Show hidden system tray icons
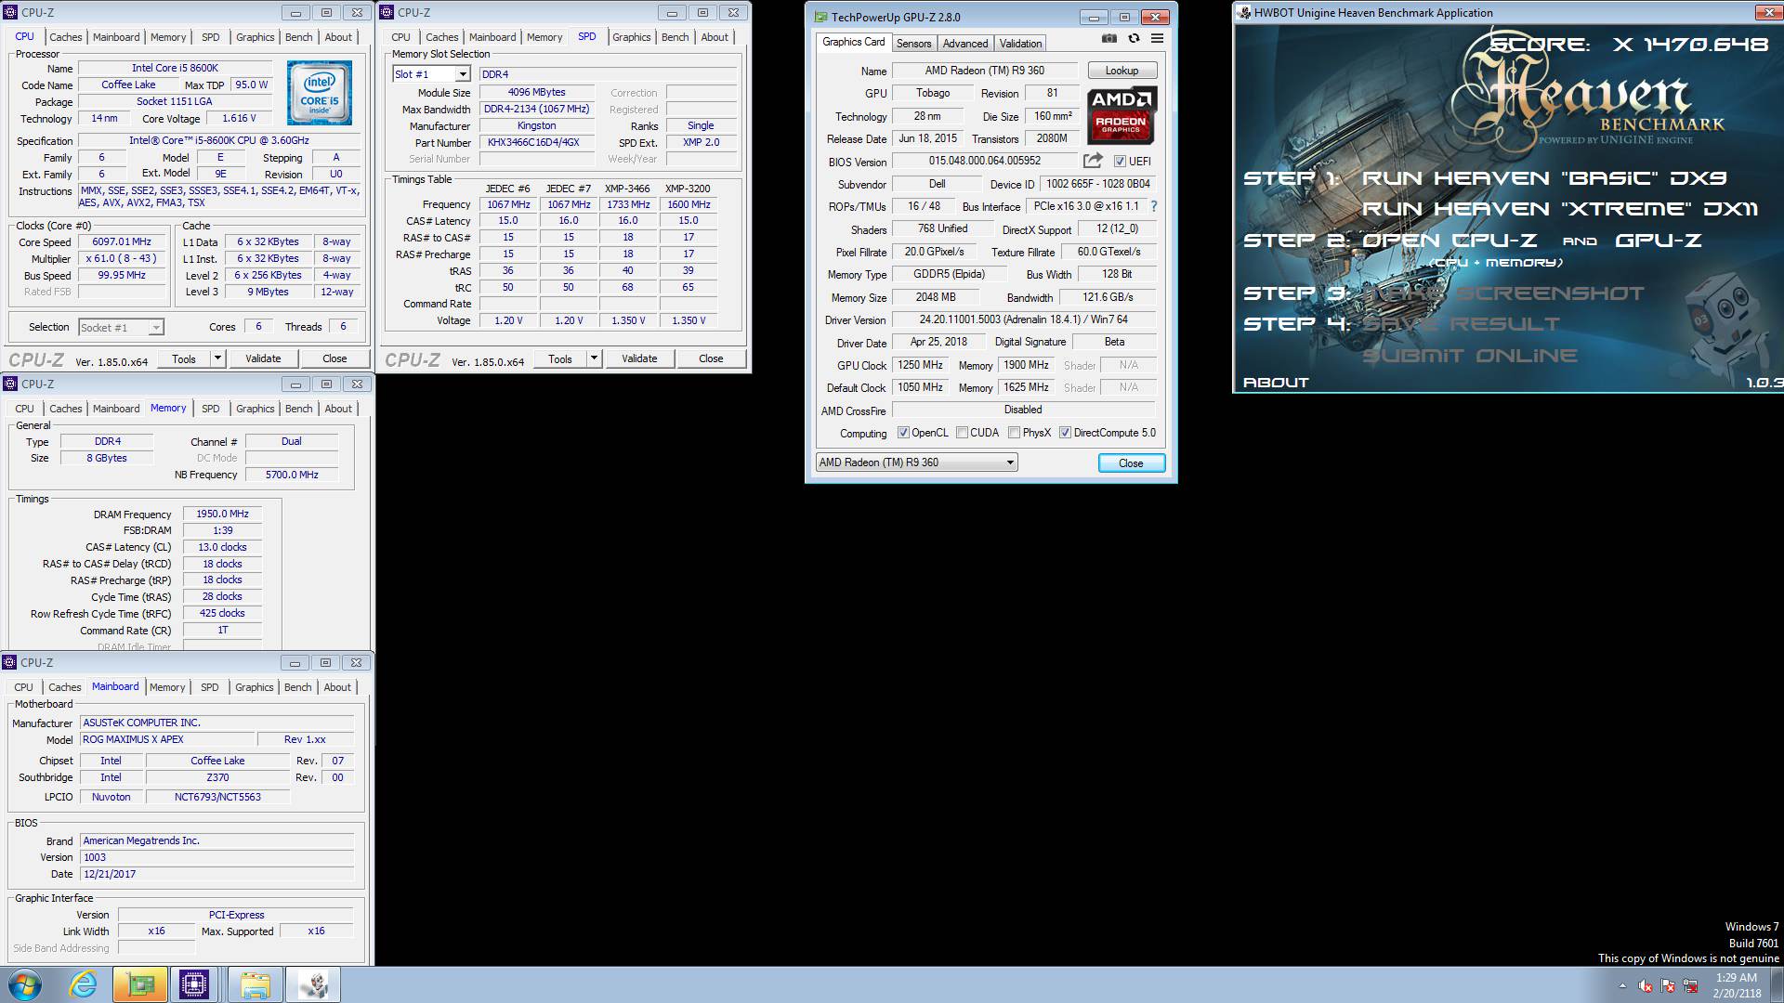Viewport: 1784px width, 1003px height. 1622,985
